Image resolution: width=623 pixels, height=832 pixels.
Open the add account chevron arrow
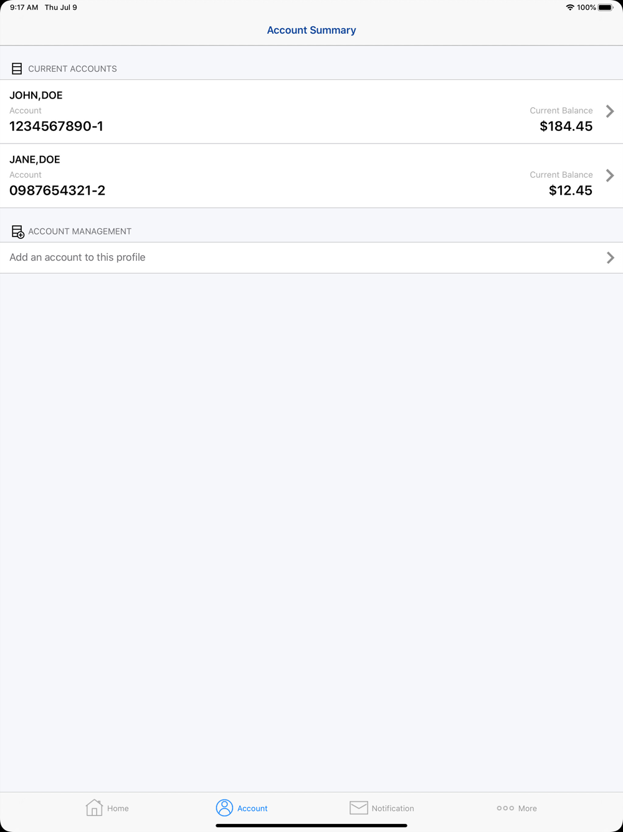click(x=610, y=258)
